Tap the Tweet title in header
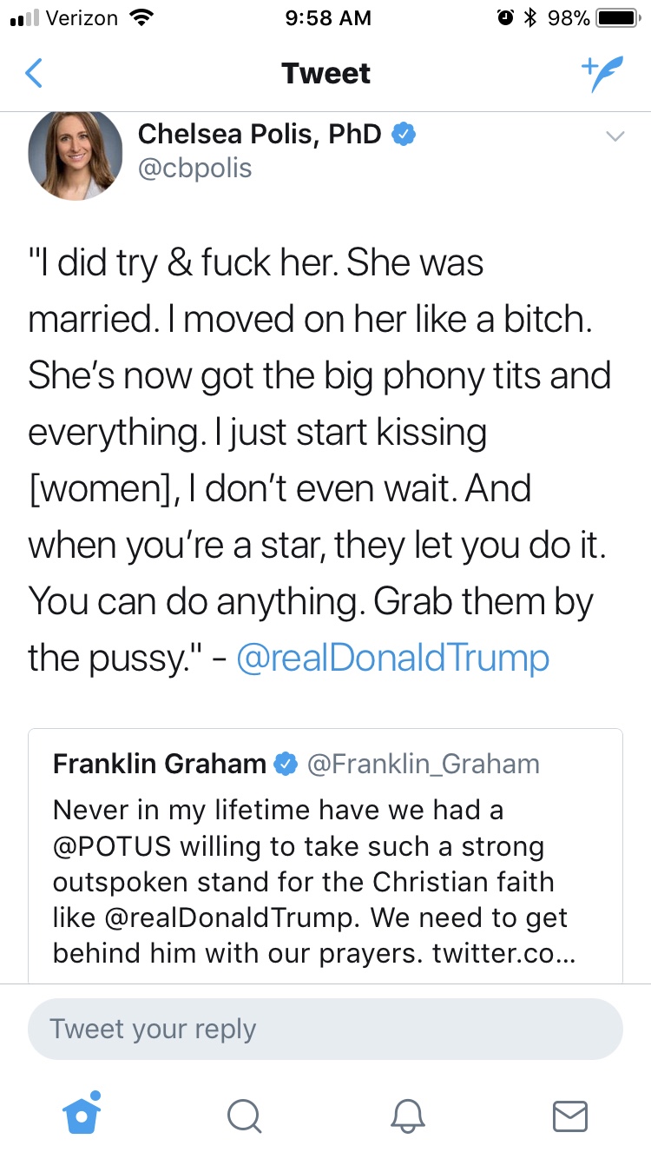This screenshot has width=651, height=1159. [x=325, y=74]
